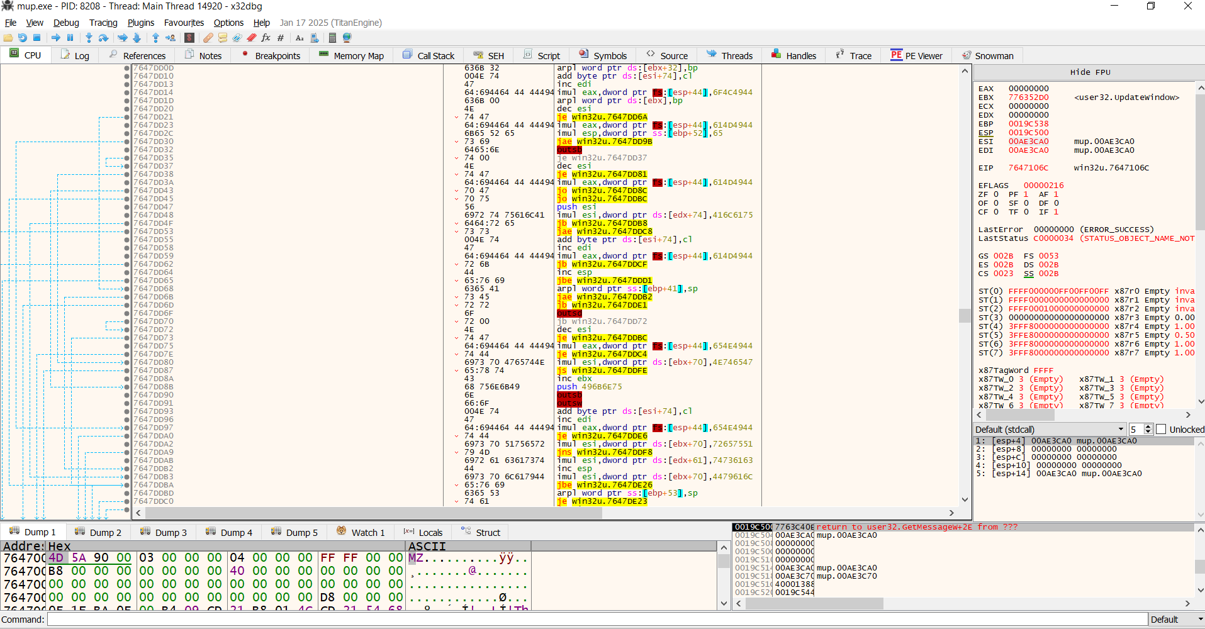This screenshot has width=1205, height=629.
Task: Open the Default (stdcall) calling convention dropdown
Action: 1049,430
